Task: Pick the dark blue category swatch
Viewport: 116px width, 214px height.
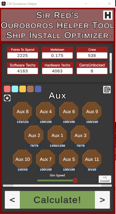Action: pyautogui.click(x=38, y=89)
